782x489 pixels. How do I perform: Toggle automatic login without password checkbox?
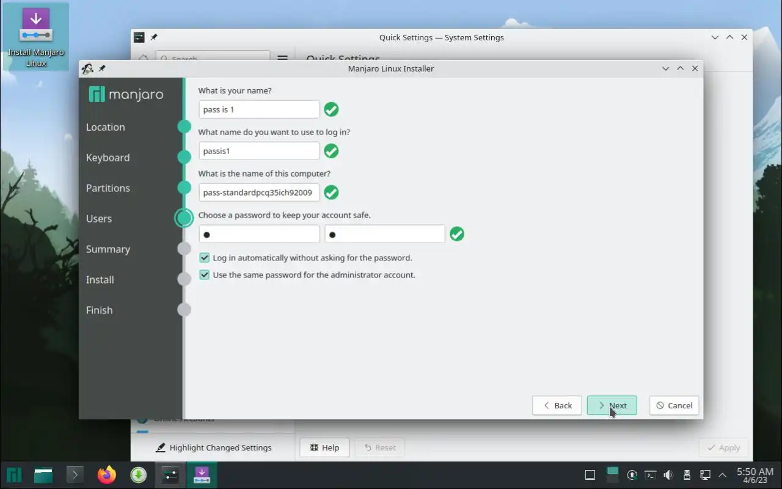point(205,258)
